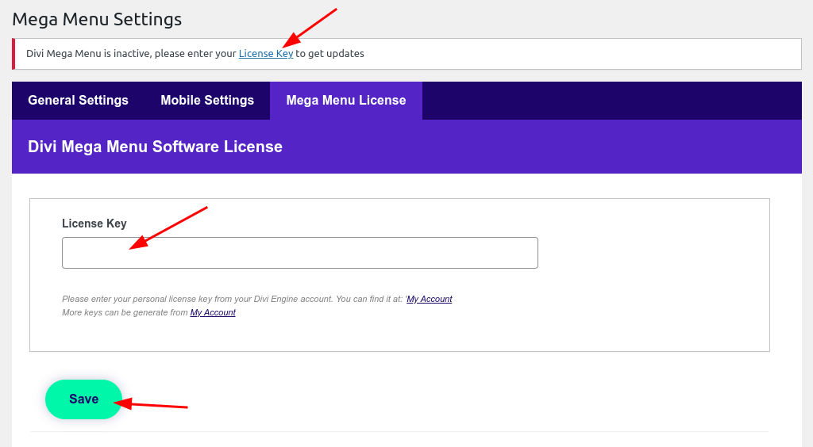Screen dimensions: 813x447
Task: Click the 'Divi Mega Menu is inactive' notice text
Action: point(195,53)
